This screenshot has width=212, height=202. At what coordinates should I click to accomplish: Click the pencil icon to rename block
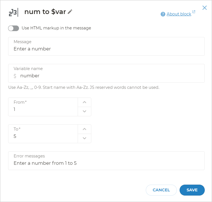click(70, 11)
